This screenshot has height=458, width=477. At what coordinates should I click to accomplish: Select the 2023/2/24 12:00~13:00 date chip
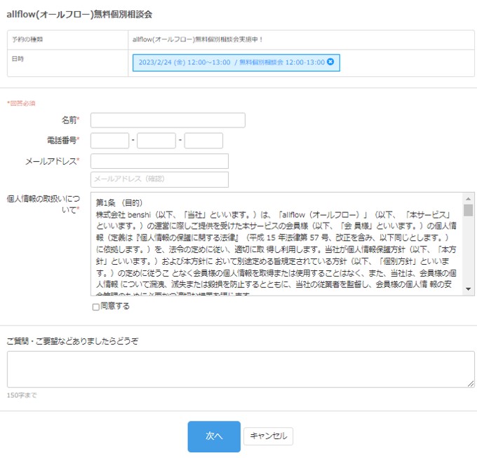pyautogui.click(x=236, y=62)
